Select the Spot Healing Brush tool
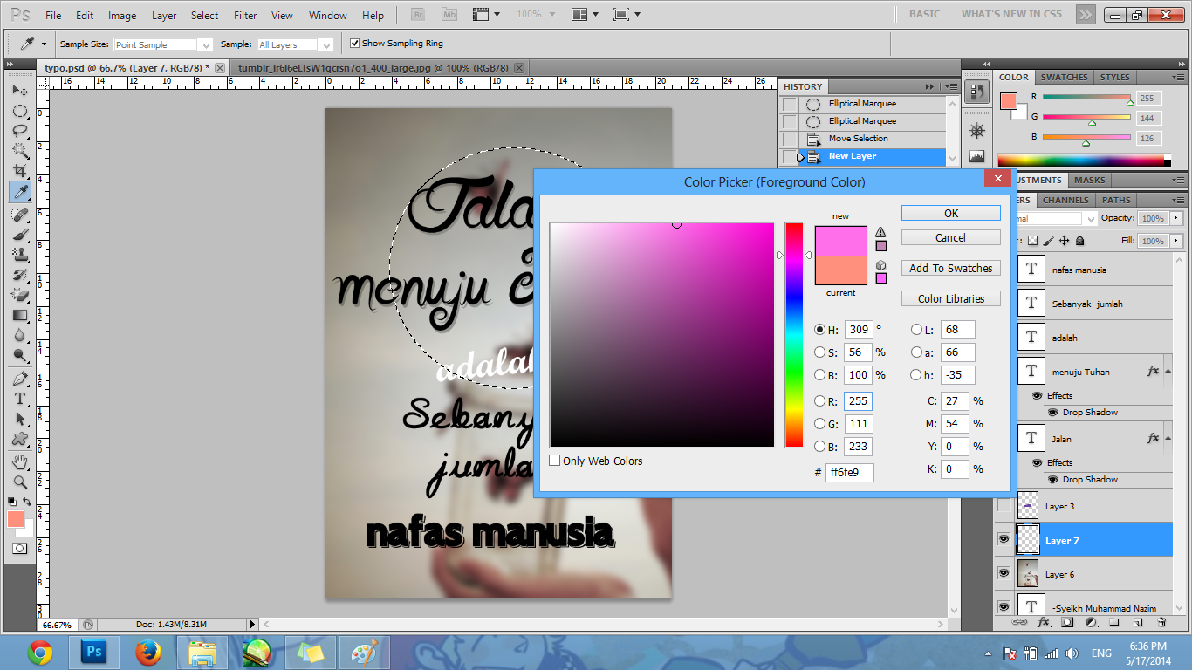Viewport: 1192px width, 670px height. coord(19,214)
